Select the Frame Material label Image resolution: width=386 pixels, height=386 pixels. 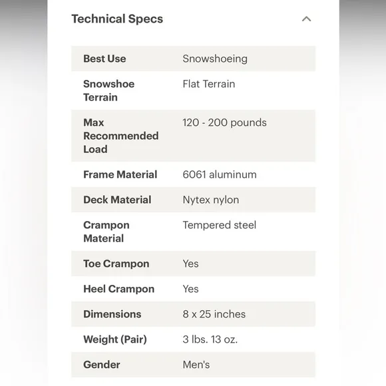pyautogui.click(x=120, y=174)
